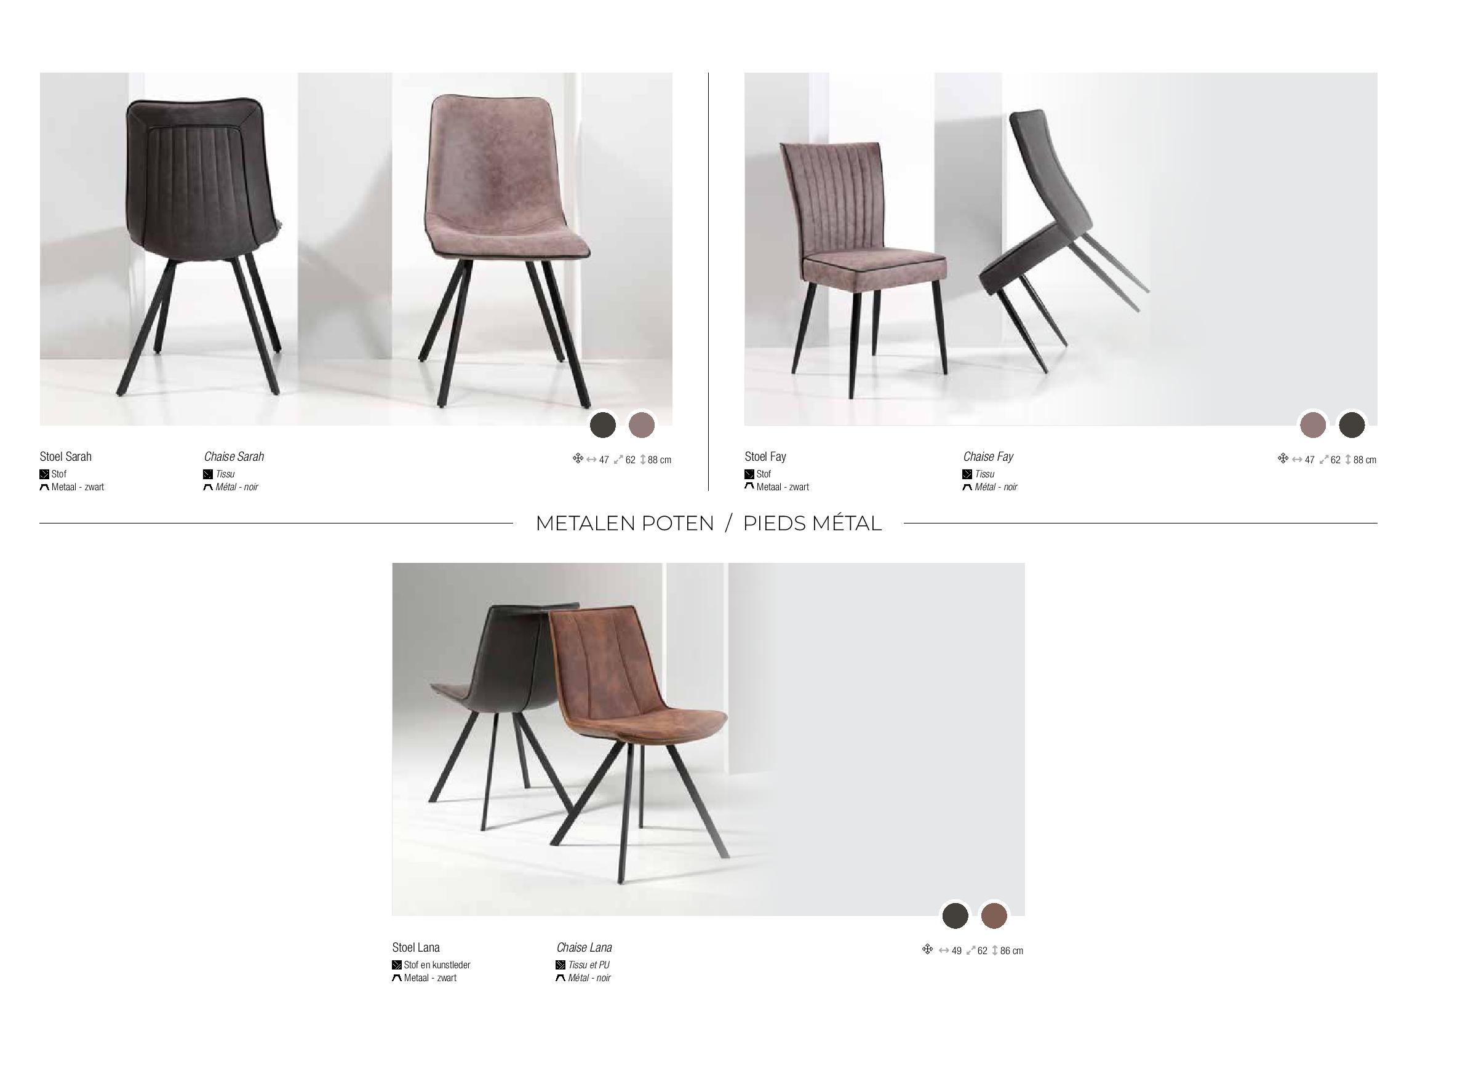
Task: Select the taupe pink swatch for chair Sarah
Action: tap(642, 425)
